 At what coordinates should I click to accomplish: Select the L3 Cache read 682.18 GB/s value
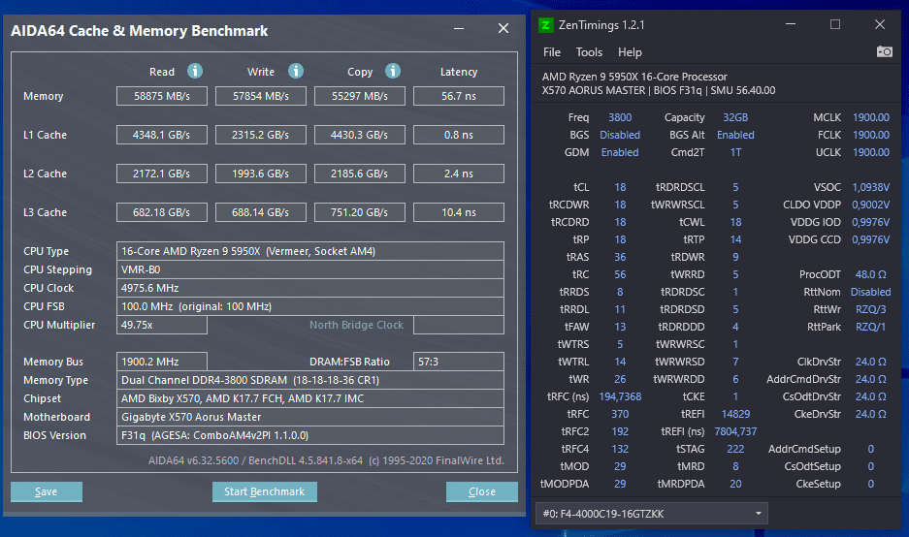(x=162, y=212)
